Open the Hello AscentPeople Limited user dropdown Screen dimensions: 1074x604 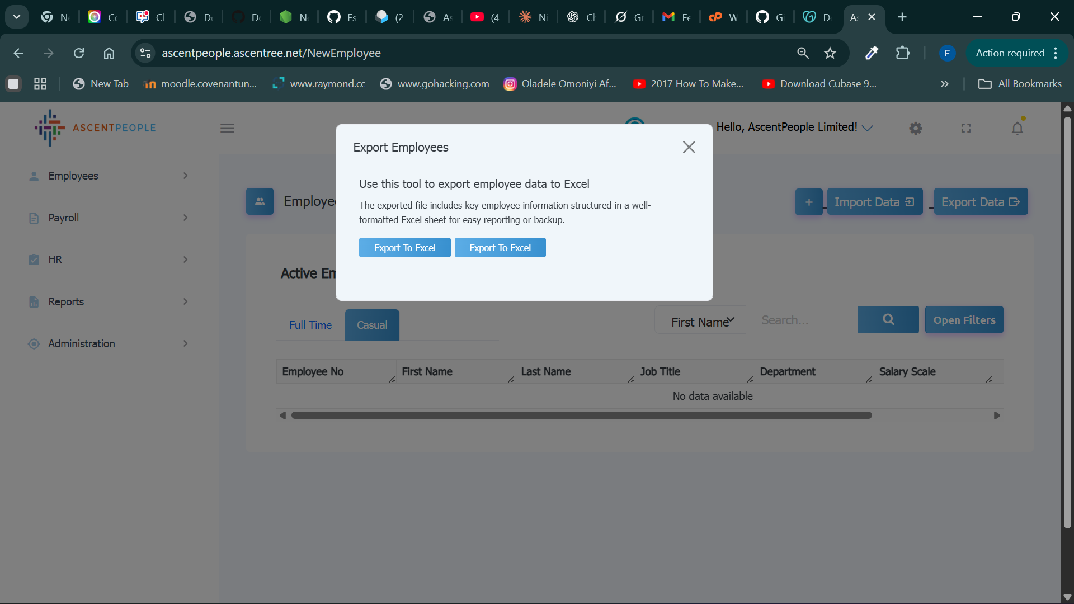pyautogui.click(x=794, y=128)
